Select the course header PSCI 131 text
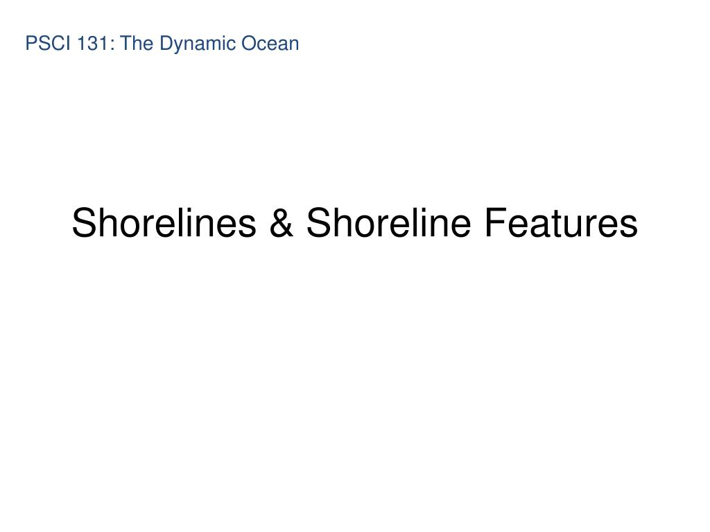The image size is (710, 532). point(162,44)
